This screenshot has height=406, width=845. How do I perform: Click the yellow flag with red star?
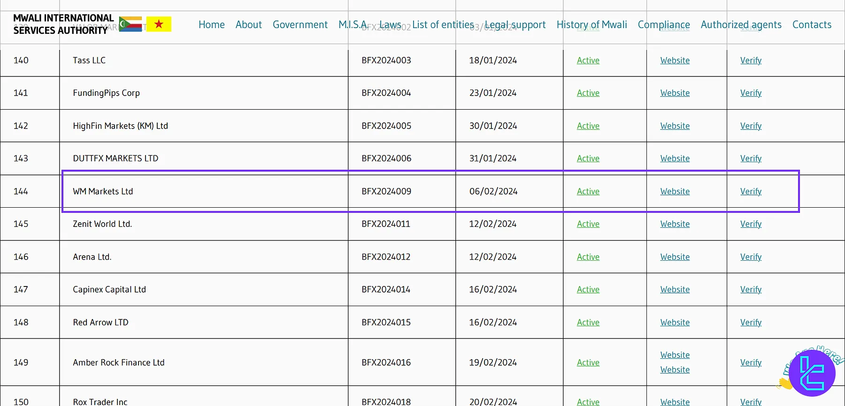159,24
